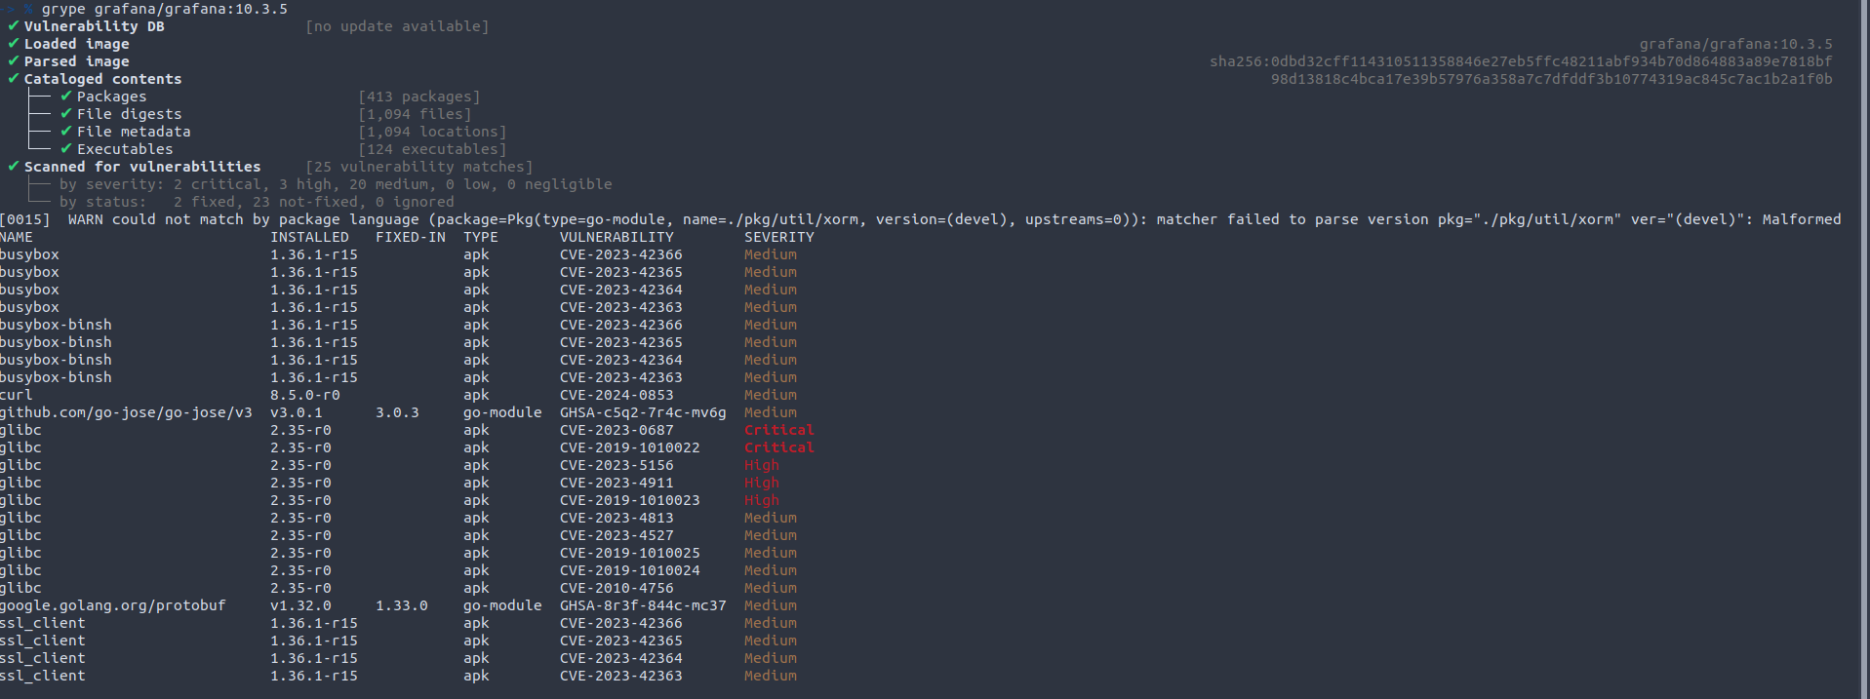Click the sha256 digest line starting 'sha256:0dbd32'
This screenshot has width=1870, height=699.
click(1521, 61)
